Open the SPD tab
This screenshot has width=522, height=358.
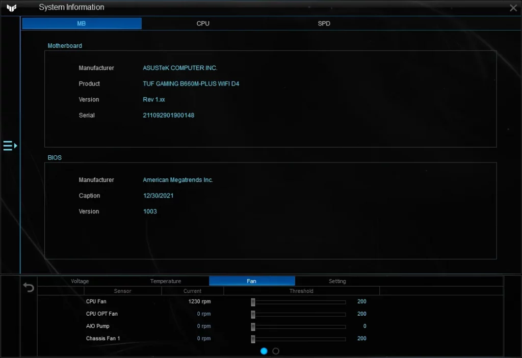coord(324,23)
